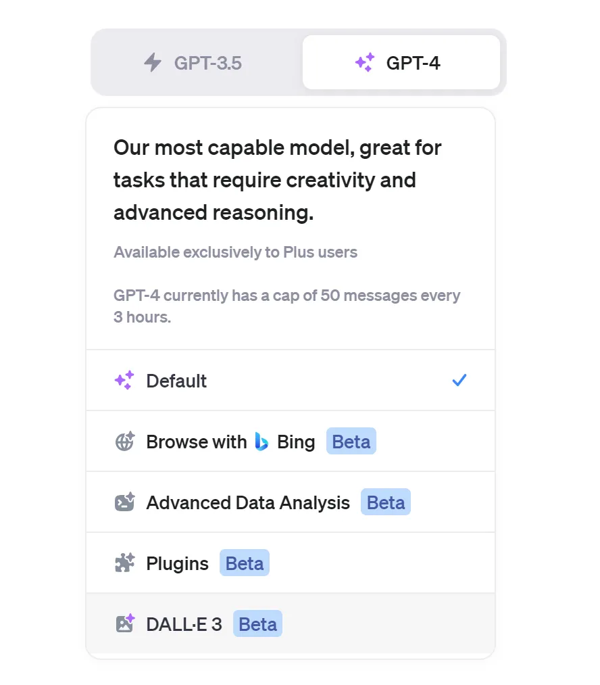Click the blue checkmark on the Default row
Screen dimensions: 600x685
click(459, 381)
